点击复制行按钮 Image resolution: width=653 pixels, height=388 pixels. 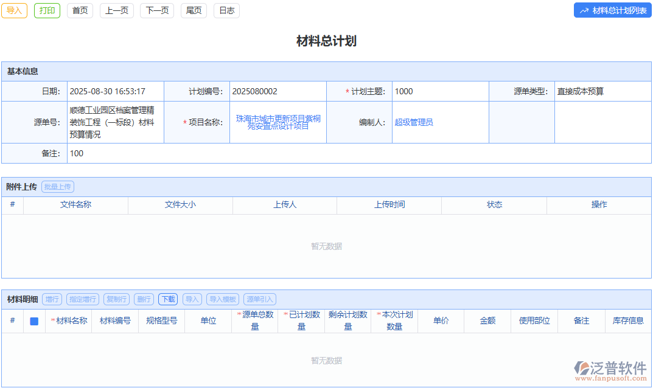tap(116, 299)
